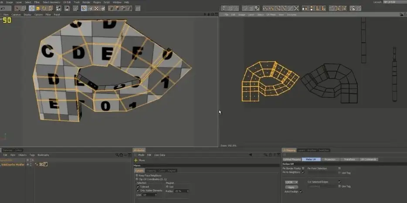Click the orange-topped cube icon
Image resolution: width=407 pixels, height=203 pixels.
point(117,9)
